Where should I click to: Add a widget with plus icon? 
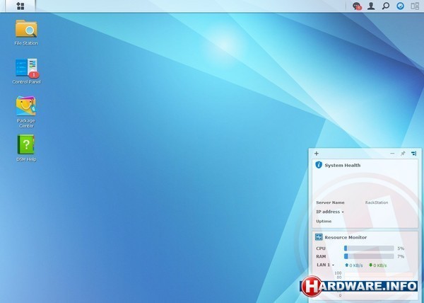point(317,154)
